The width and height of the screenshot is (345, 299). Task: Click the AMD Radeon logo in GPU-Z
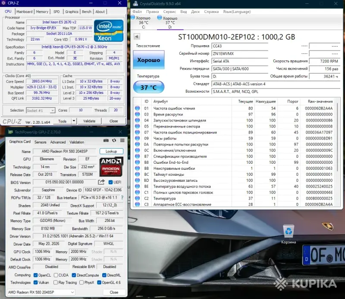111,167
